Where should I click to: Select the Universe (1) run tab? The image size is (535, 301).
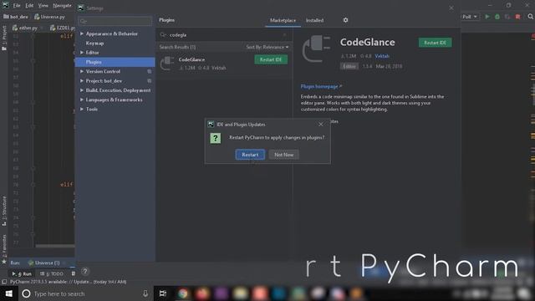44,263
